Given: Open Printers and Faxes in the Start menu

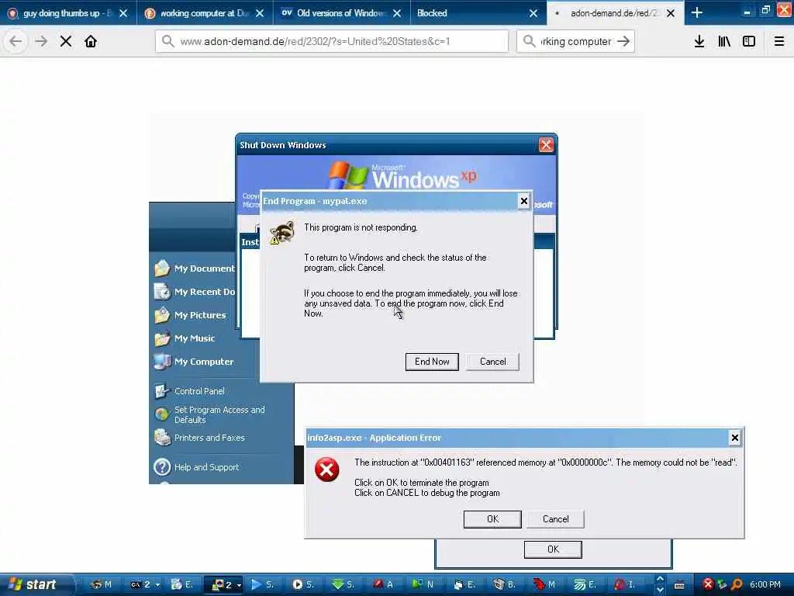Looking at the screenshot, I should pos(199,438).
